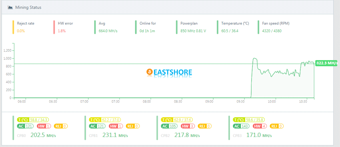Image resolution: width=340 pixels, height=147 pixels.
Task: Click CPB0 AC 121 accepted badge
Action: pos(25,126)
